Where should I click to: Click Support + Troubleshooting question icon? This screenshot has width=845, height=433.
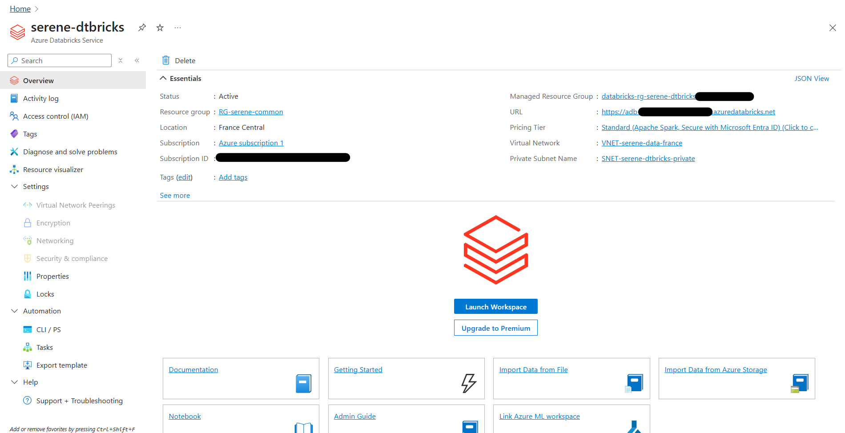(28, 401)
